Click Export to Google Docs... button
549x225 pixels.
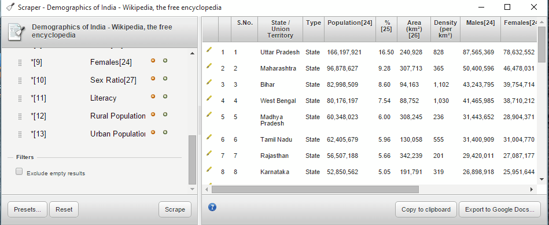(x=500, y=209)
